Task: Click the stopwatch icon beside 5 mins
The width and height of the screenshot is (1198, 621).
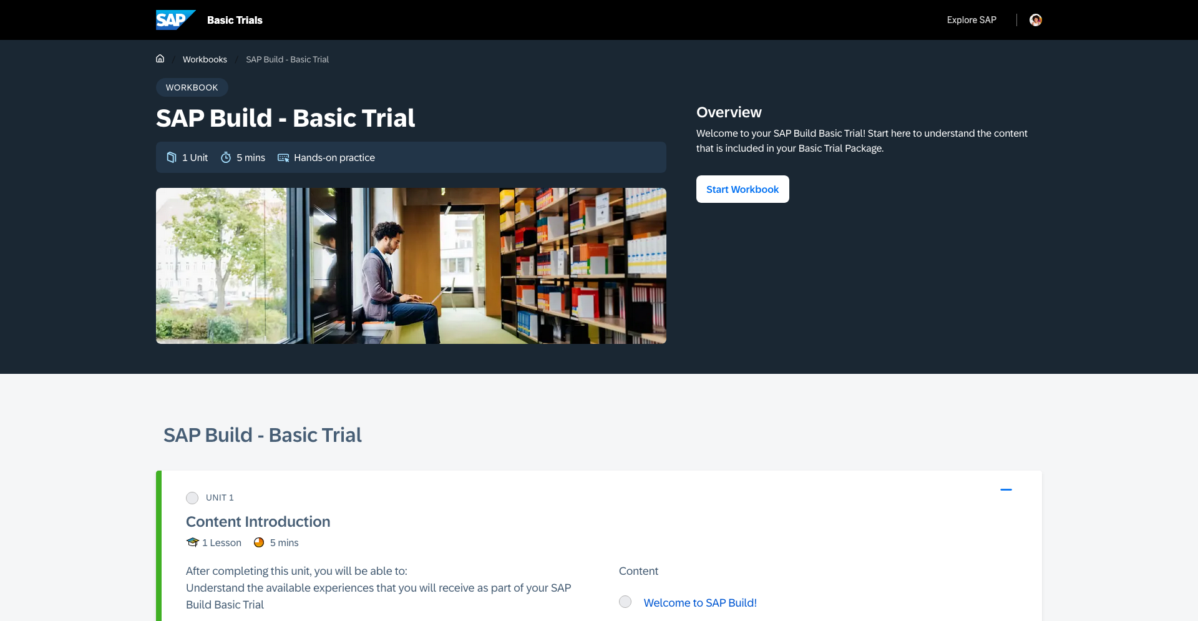Action: click(226, 157)
